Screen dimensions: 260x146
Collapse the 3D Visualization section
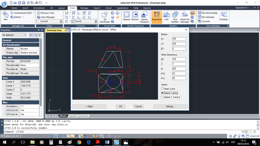pyautogui.click(x=20, y=45)
